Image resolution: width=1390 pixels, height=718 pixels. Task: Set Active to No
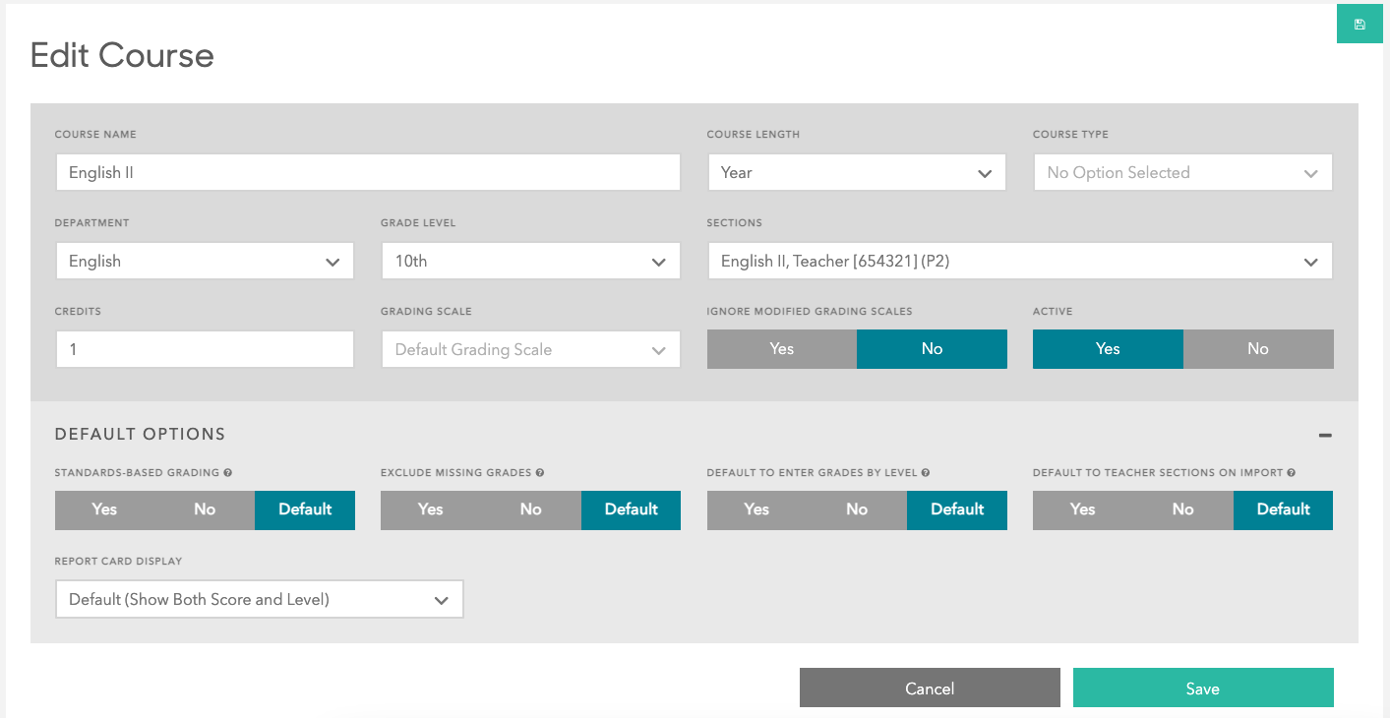click(x=1257, y=349)
